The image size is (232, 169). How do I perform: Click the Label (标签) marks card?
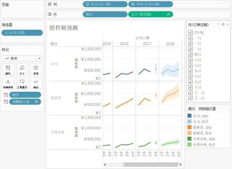[x=36, y=69]
